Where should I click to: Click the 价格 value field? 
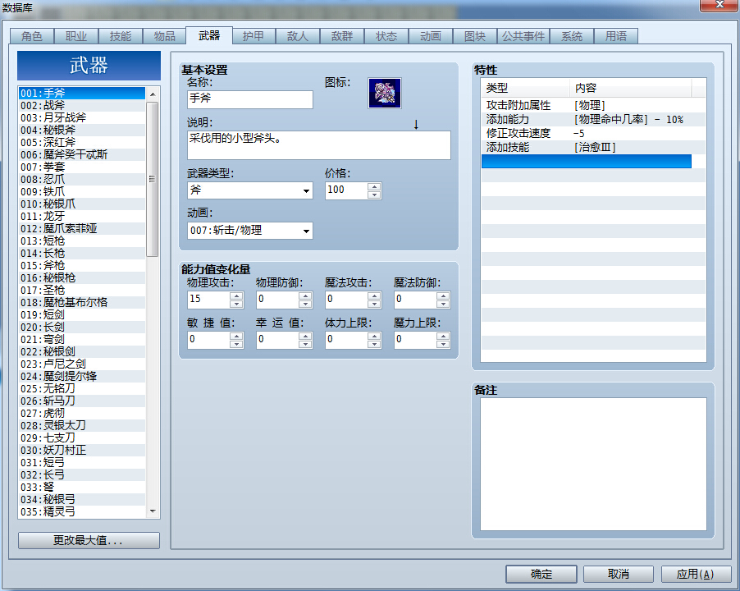click(x=346, y=190)
